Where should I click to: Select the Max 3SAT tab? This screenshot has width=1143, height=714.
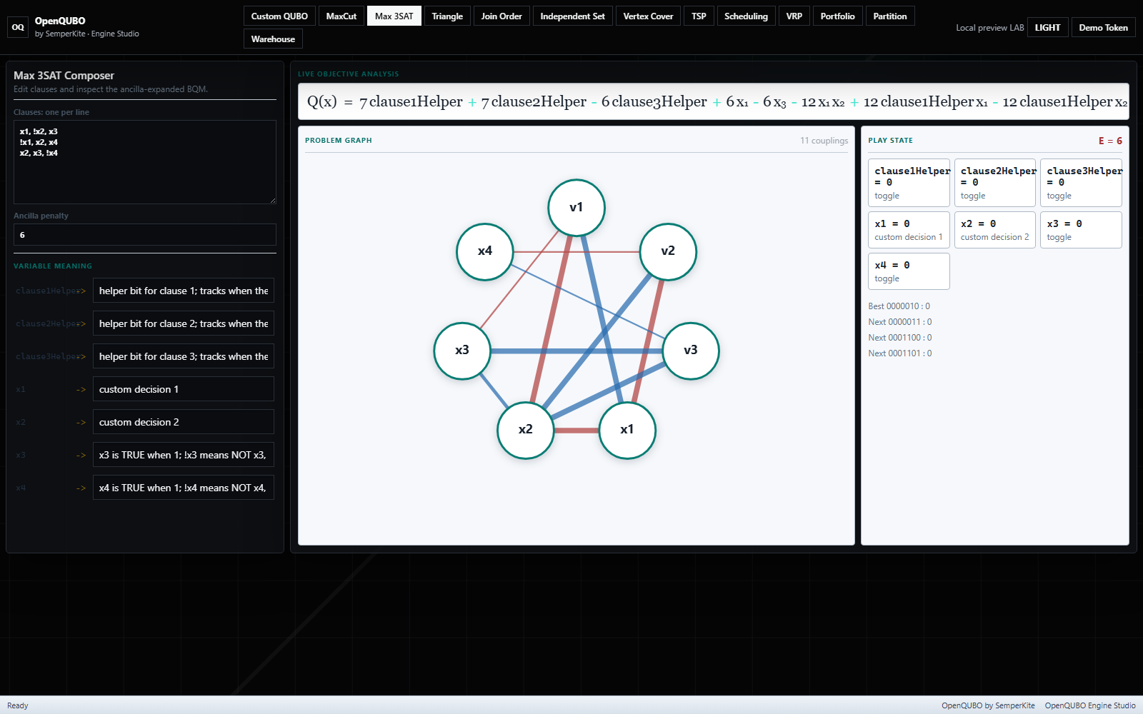pyautogui.click(x=394, y=16)
